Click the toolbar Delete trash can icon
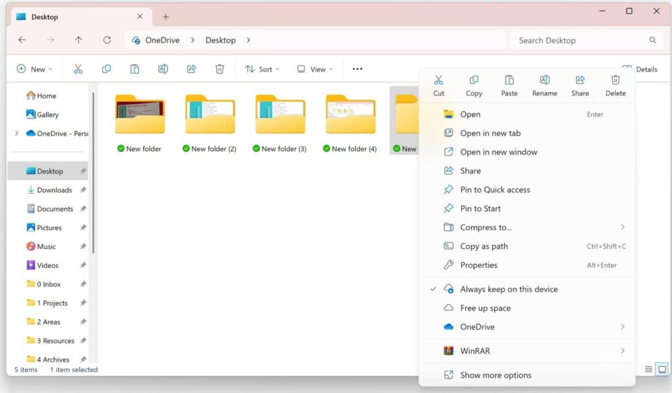 click(220, 69)
